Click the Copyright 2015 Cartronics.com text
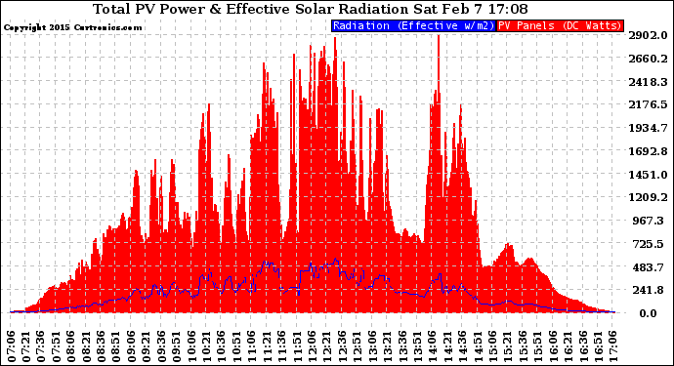Screen dimensions: 674x366 click(72, 27)
